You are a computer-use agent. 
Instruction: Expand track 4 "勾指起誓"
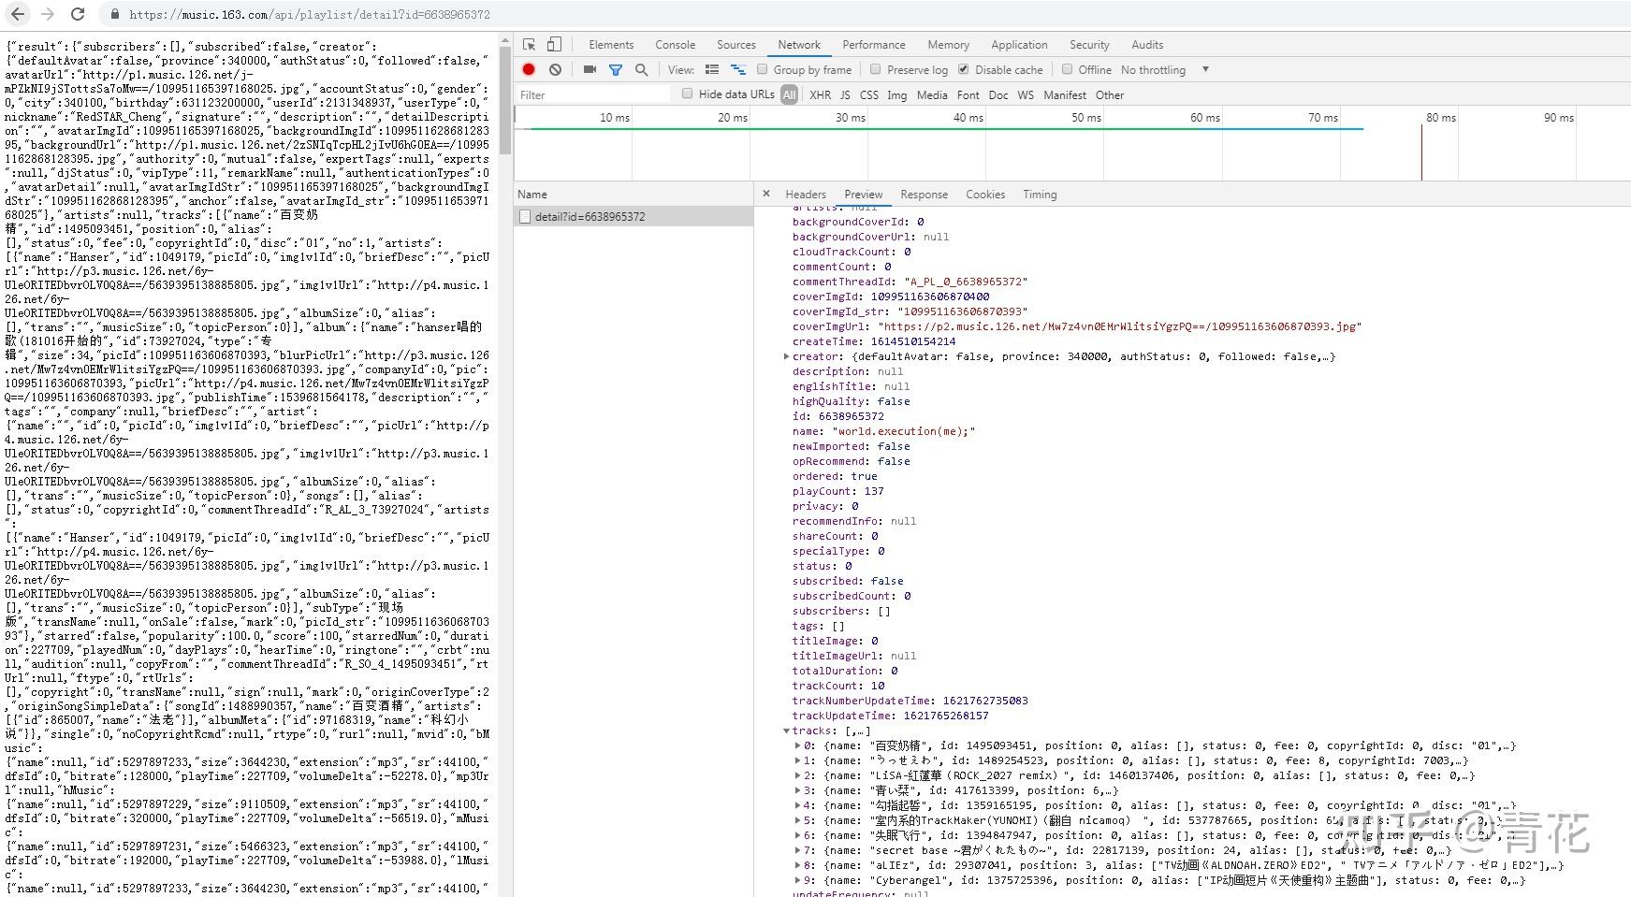coord(797,805)
